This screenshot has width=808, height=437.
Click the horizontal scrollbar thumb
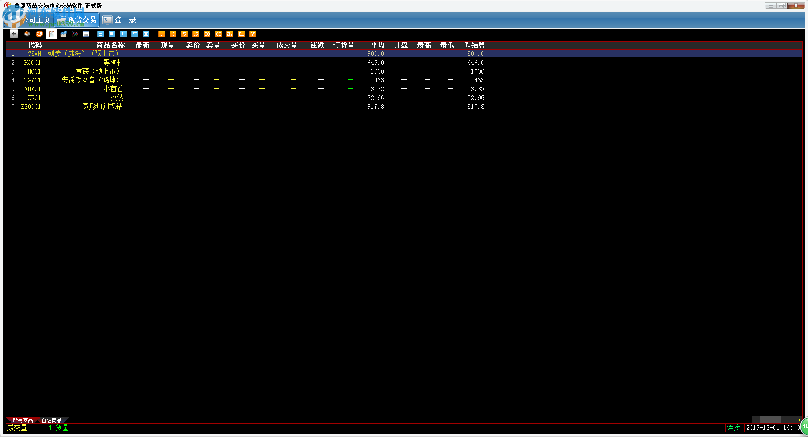coord(770,420)
